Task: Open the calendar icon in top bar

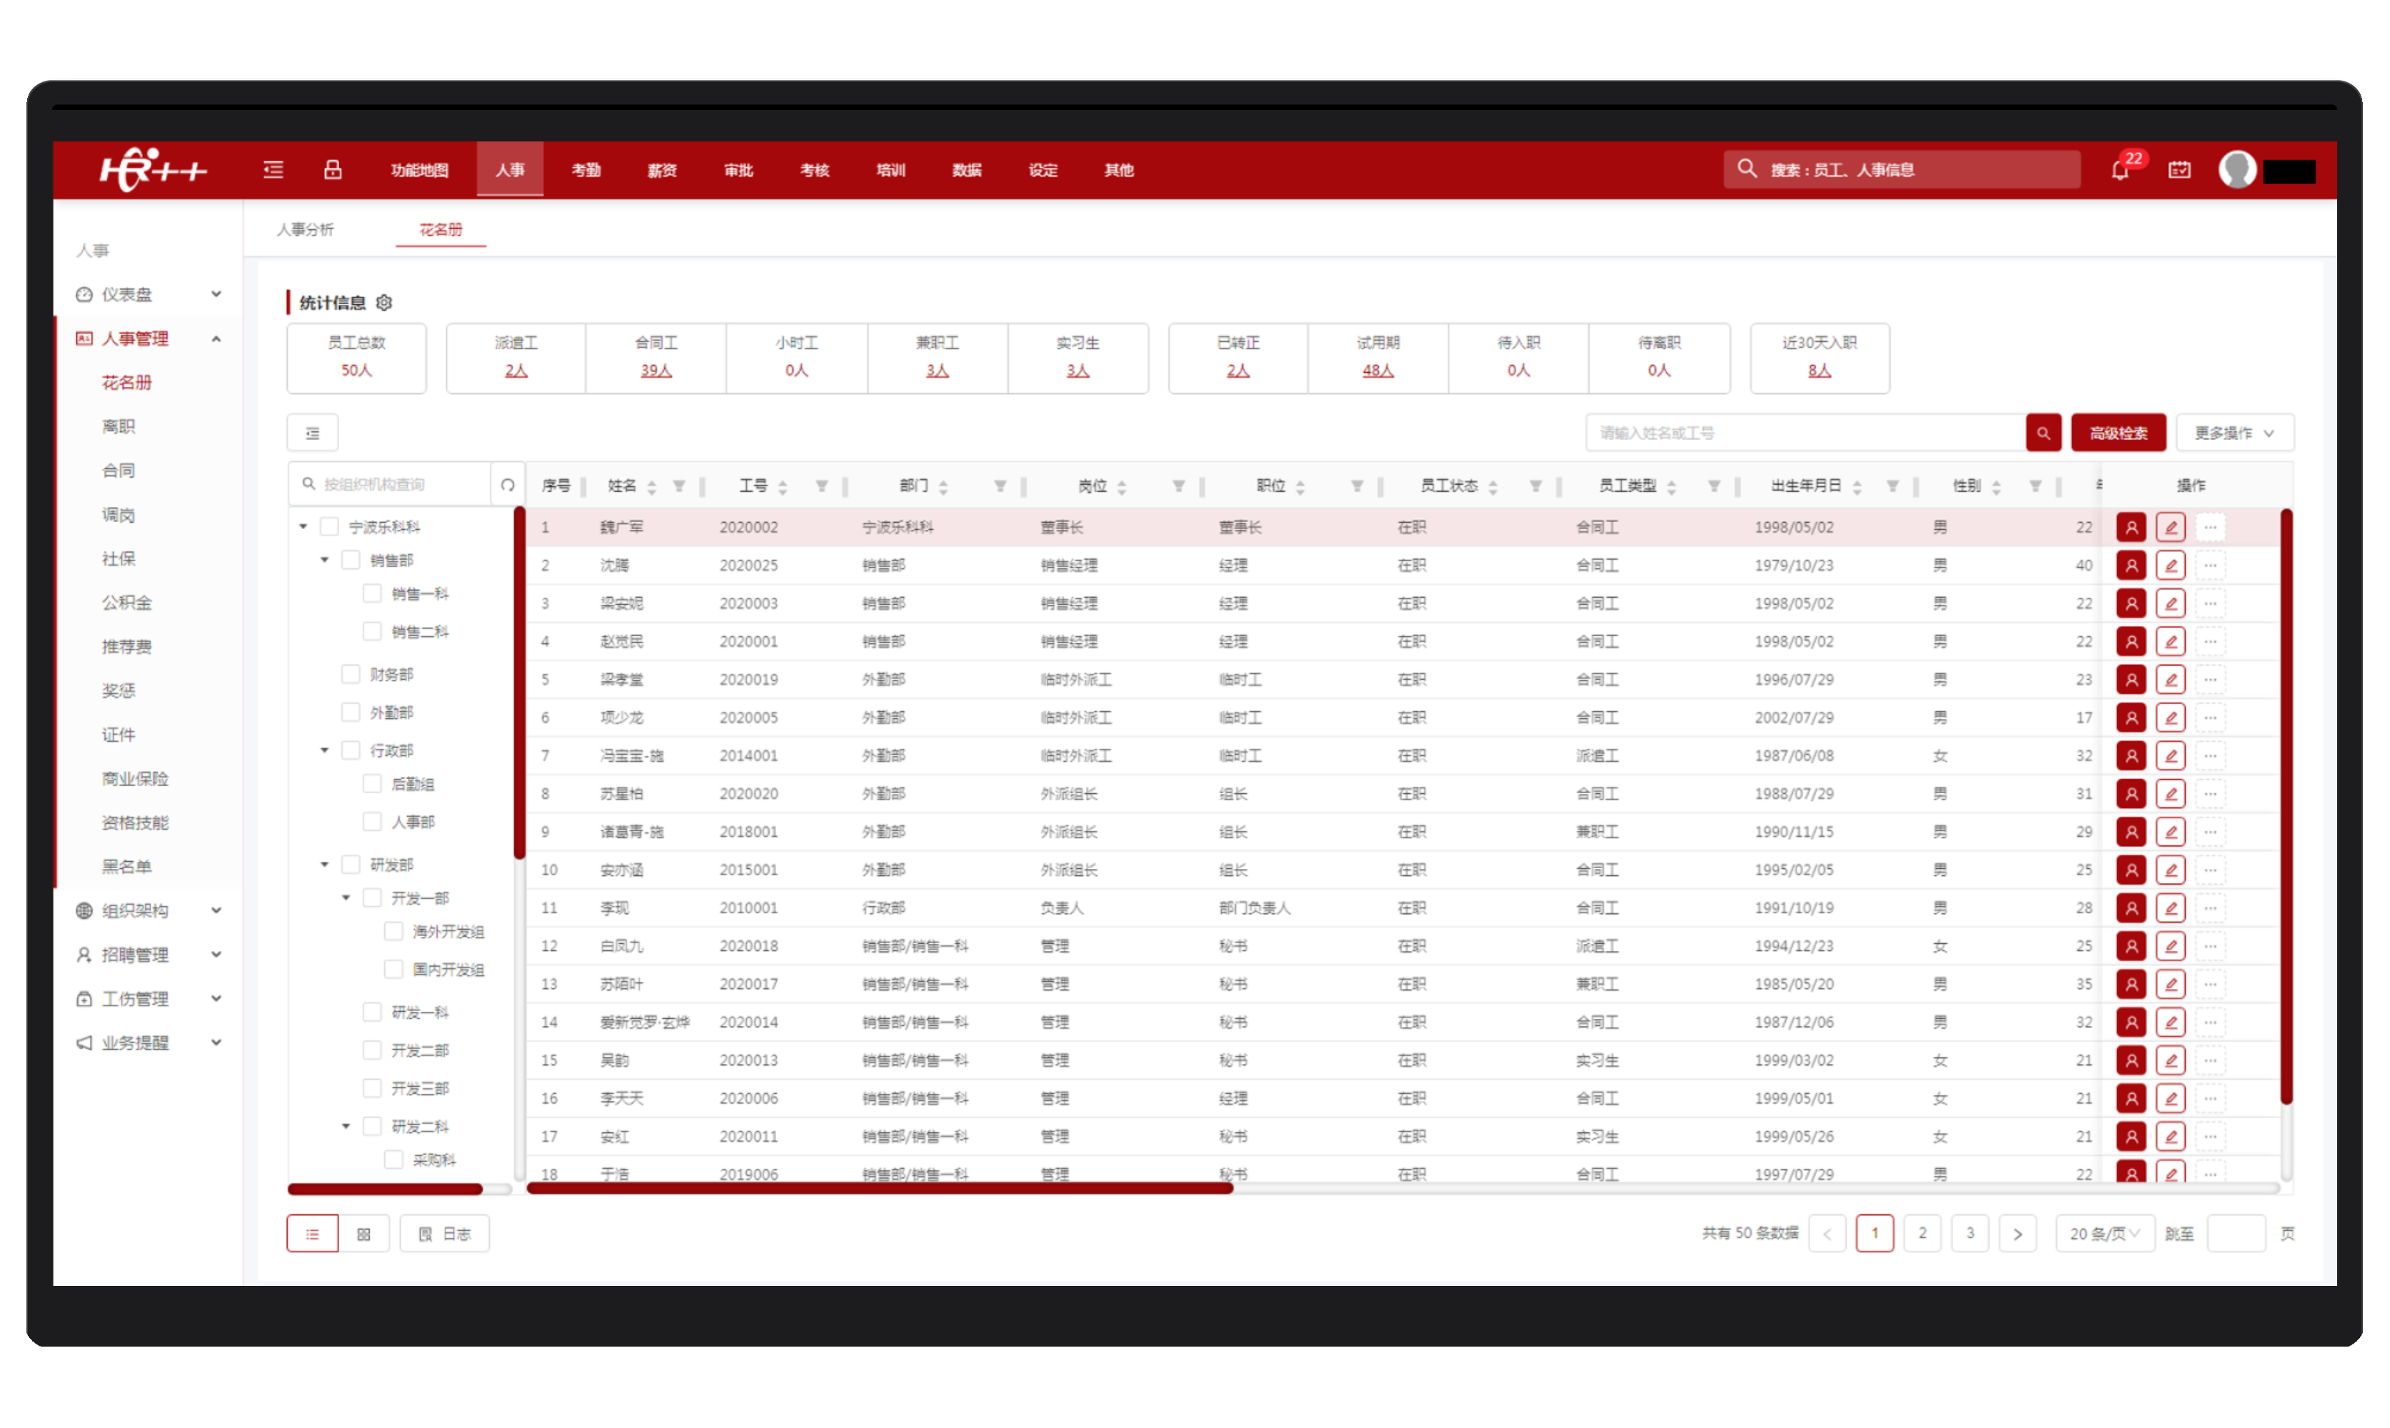Action: pyautogui.click(x=2179, y=169)
